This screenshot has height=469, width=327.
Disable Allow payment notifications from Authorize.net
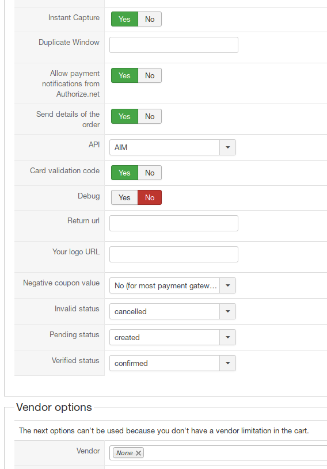[x=150, y=75]
